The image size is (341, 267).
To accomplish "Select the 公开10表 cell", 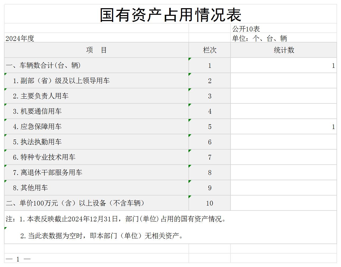I will point(246,29).
